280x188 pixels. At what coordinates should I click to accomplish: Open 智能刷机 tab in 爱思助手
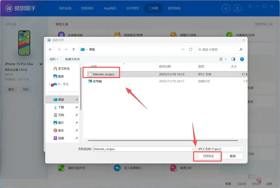(87, 8)
